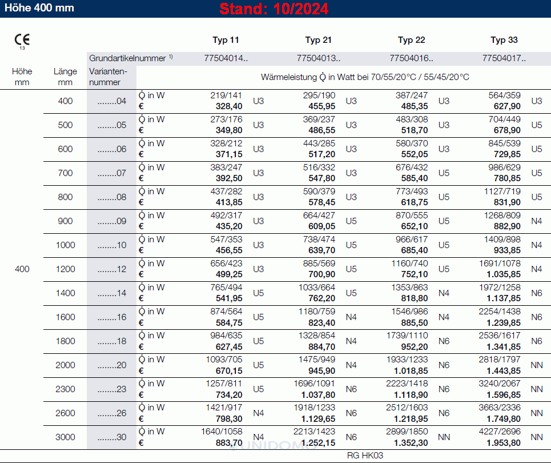551x463 pixels.
Task: Click variant number ........30
Action: (x=112, y=437)
